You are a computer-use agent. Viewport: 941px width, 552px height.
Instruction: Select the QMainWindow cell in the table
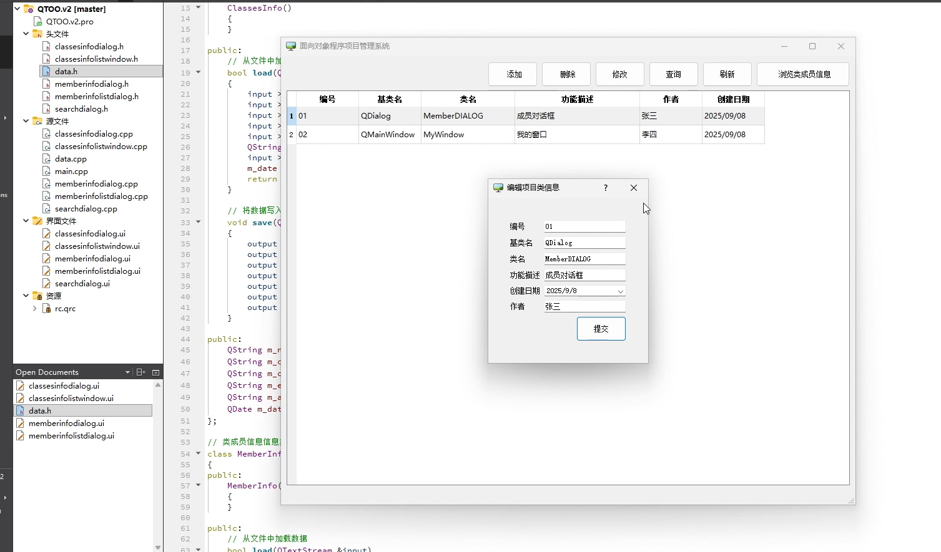(x=390, y=135)
